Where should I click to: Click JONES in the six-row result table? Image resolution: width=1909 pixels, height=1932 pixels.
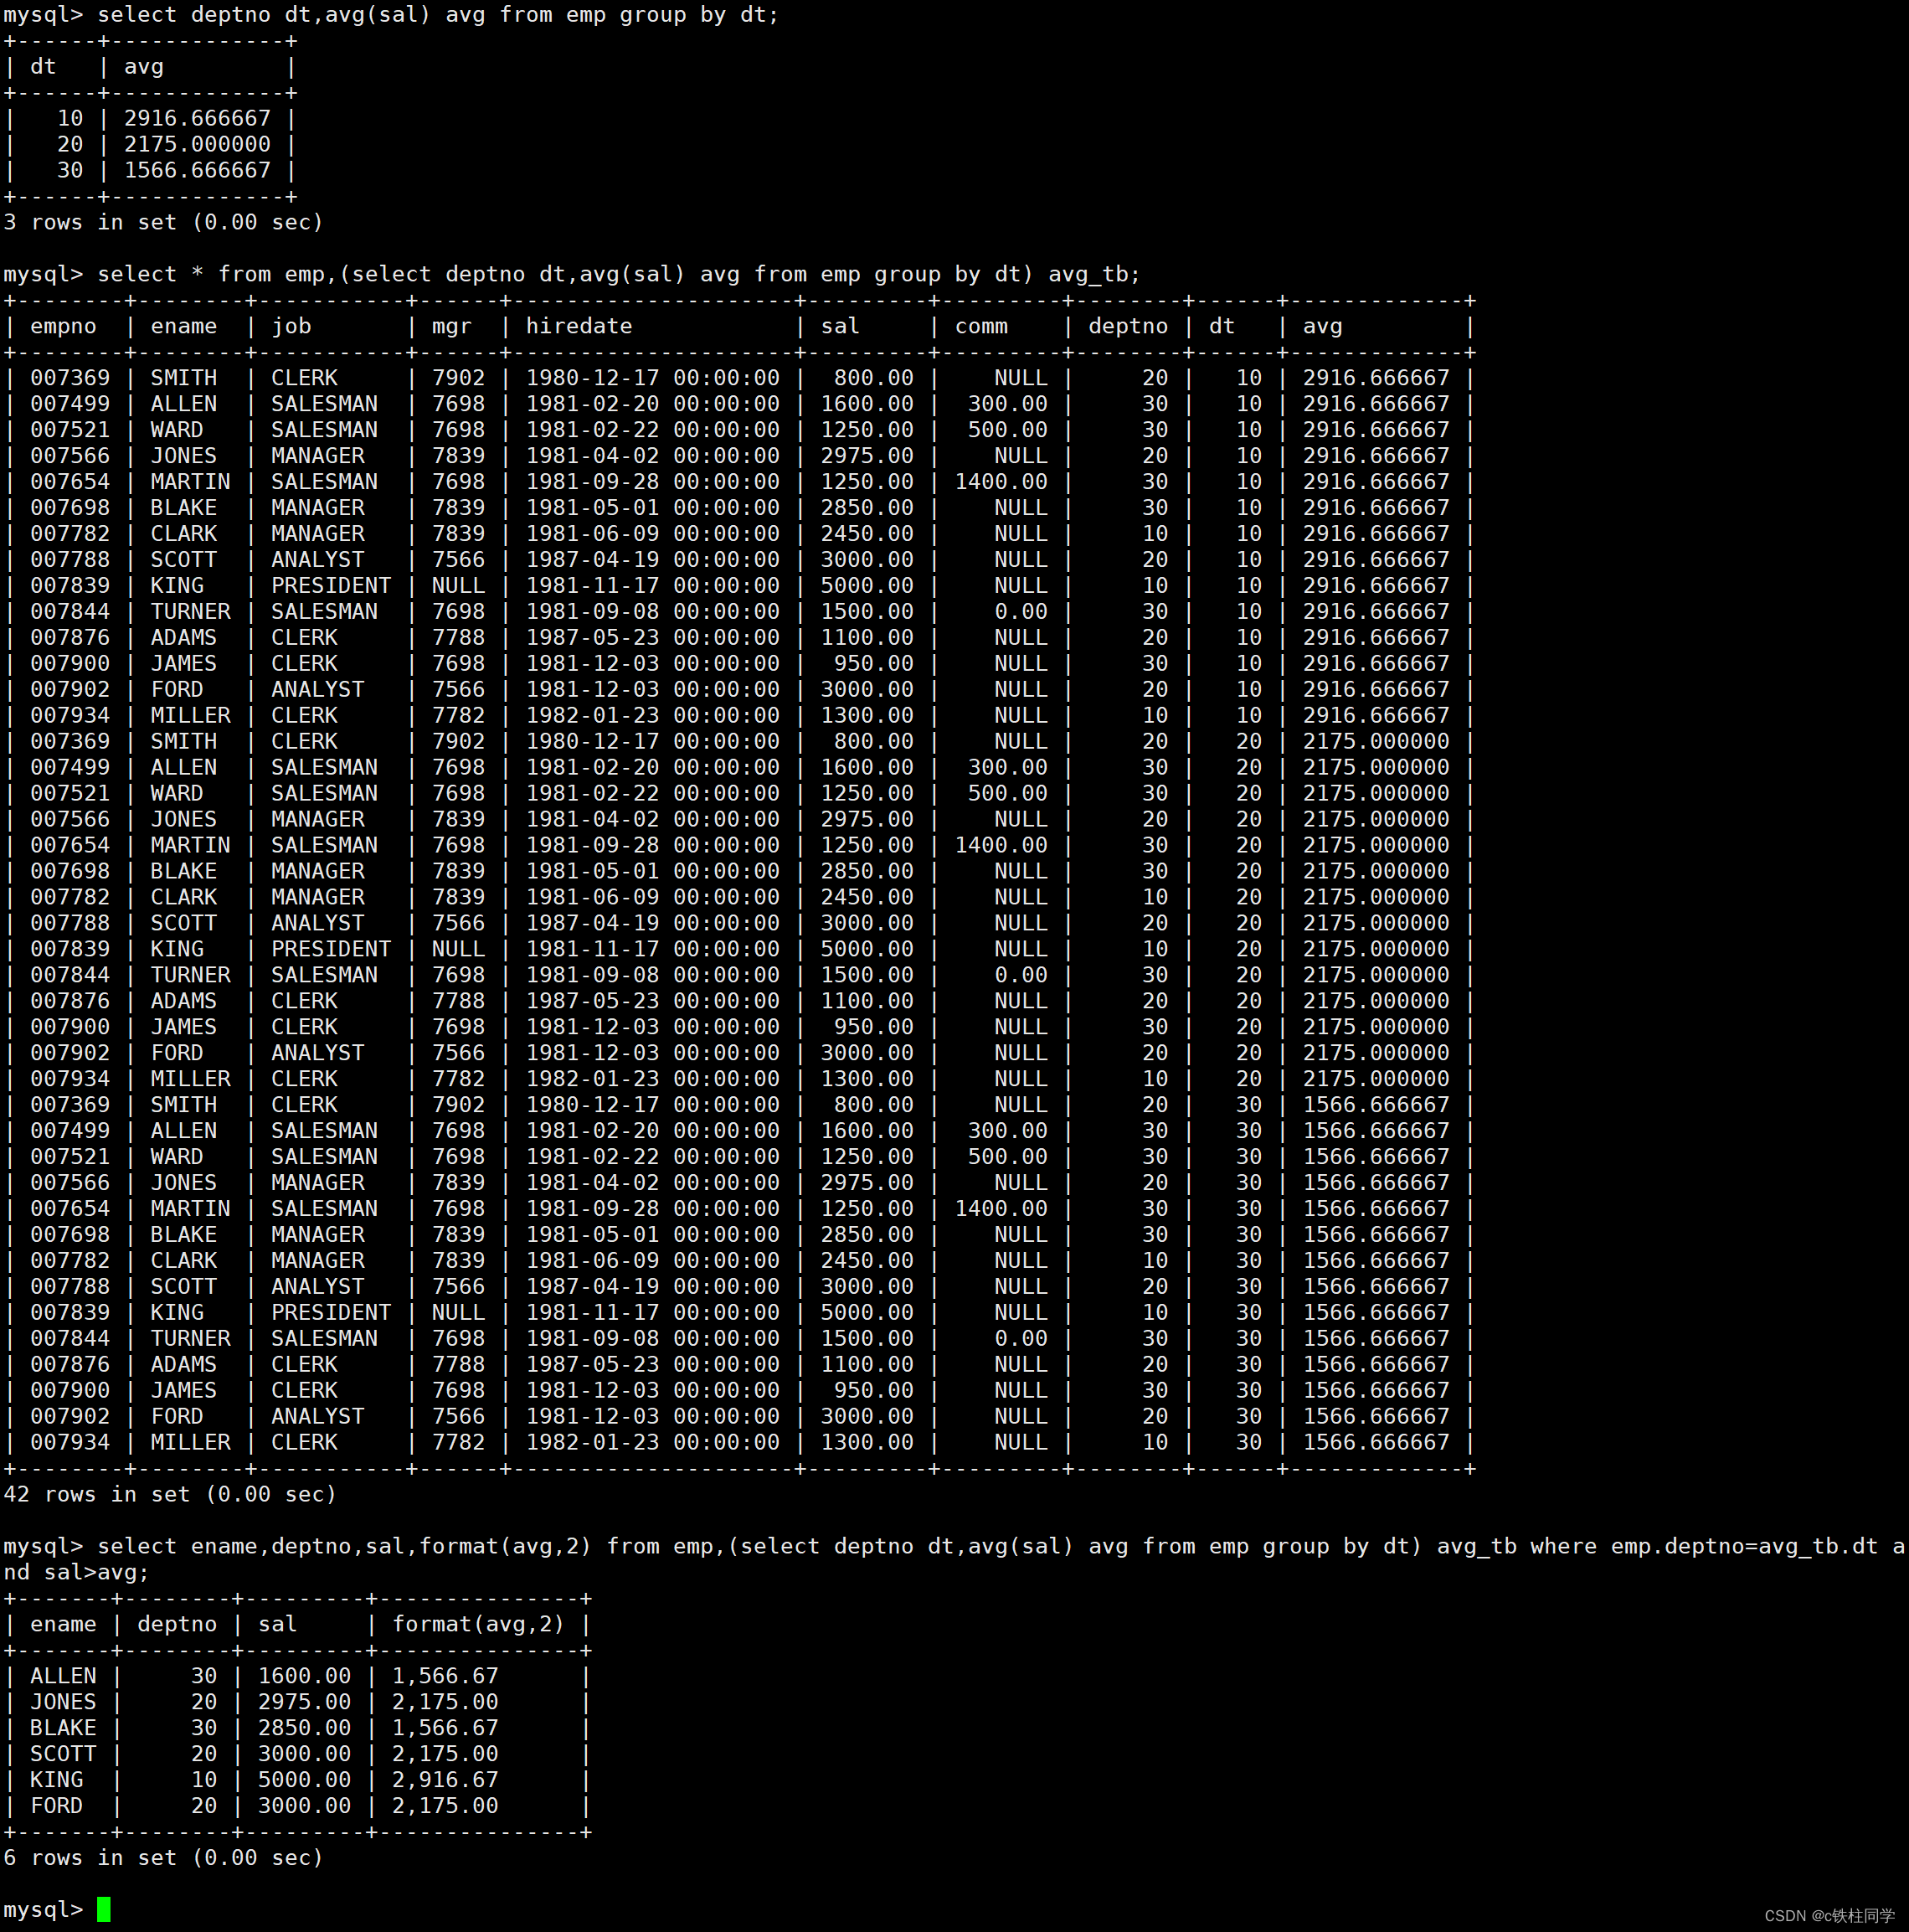[63, 1702]
